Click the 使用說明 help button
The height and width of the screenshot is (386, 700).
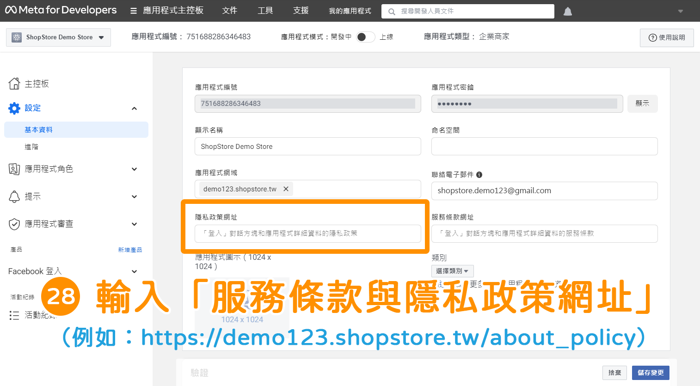pos(667,37)
